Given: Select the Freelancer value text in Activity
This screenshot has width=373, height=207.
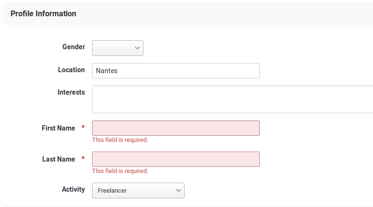Looking at the screenshot, I should [x=112, y=190].
